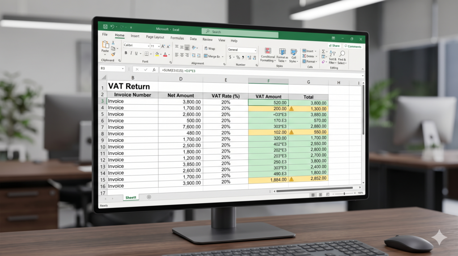Toggle Top Align in Alignment group
Image resolution: width=458 pixels, height=256 pixels.
pos(177,47)
